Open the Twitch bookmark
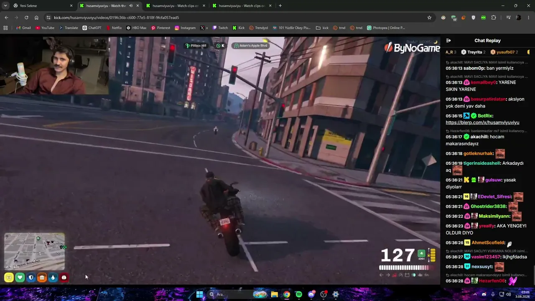This screenshot has width=535, height=301. (x=220, y=28)
